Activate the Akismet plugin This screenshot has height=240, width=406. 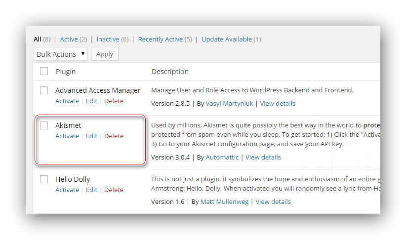click(x=67, y=136)
